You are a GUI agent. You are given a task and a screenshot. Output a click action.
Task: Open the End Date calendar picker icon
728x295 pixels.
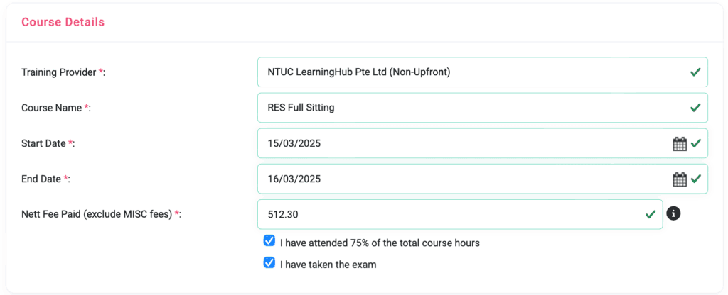[680, 179]
